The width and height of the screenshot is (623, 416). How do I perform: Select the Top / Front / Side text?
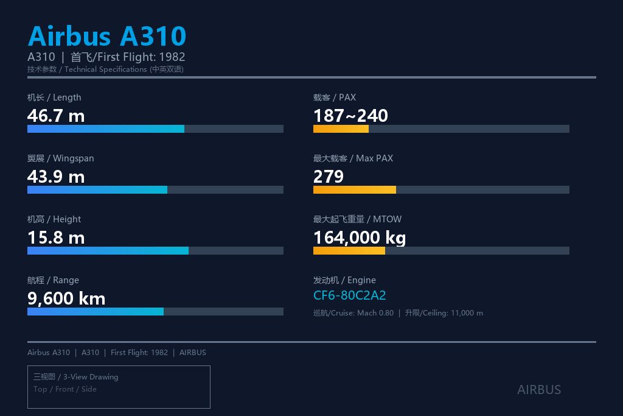click(x=64, y=389)
